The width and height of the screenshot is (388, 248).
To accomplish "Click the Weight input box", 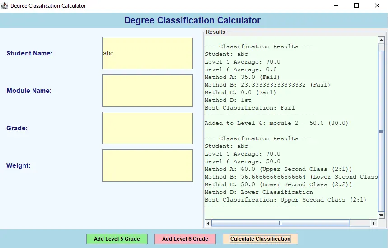I will click(148, 165).
